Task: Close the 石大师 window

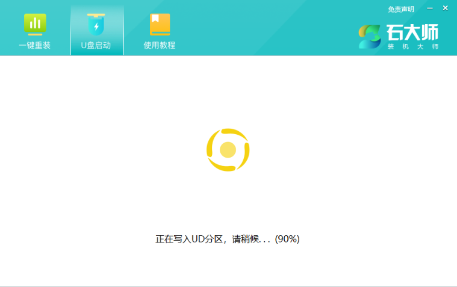Action: click(446, 8)
